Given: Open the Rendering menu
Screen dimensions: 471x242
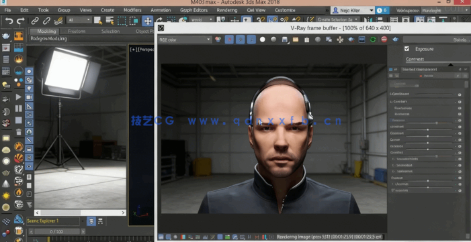Looking at the screenshot, I should (x=227, y=10).
